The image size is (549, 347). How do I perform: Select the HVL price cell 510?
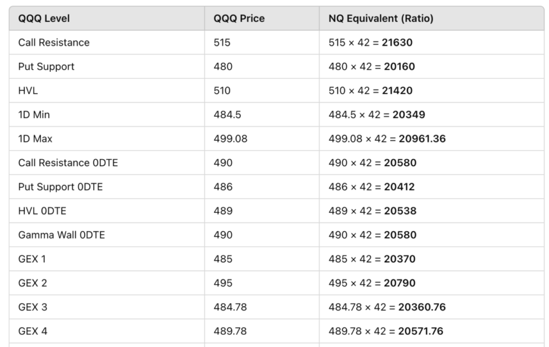(222, 91)
